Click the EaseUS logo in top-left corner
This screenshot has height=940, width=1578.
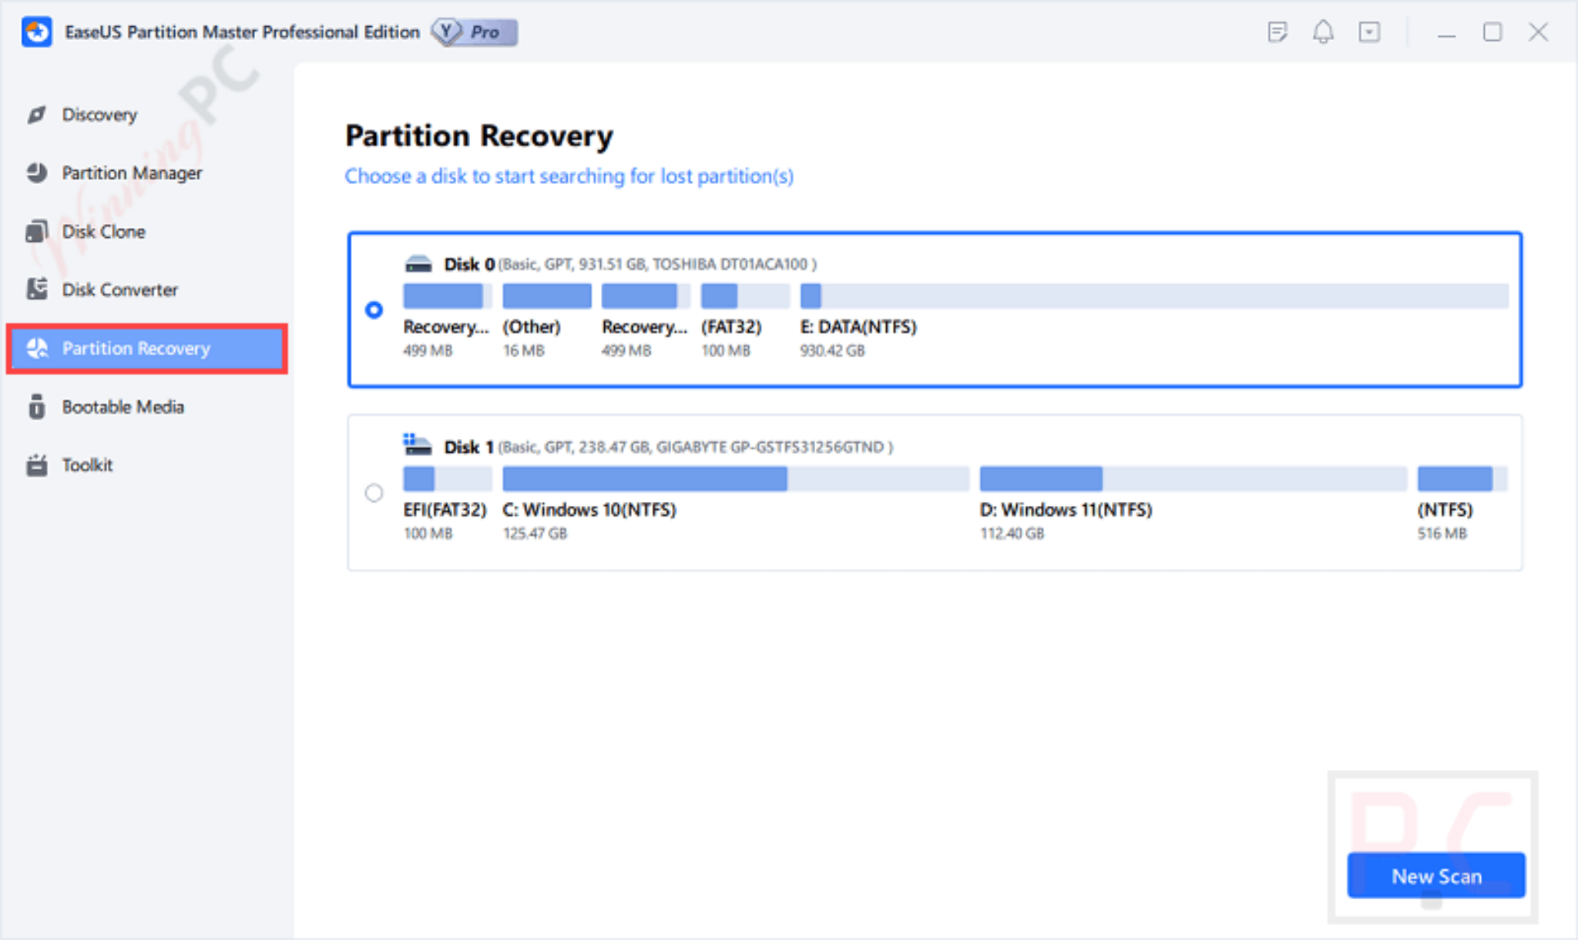36,32
